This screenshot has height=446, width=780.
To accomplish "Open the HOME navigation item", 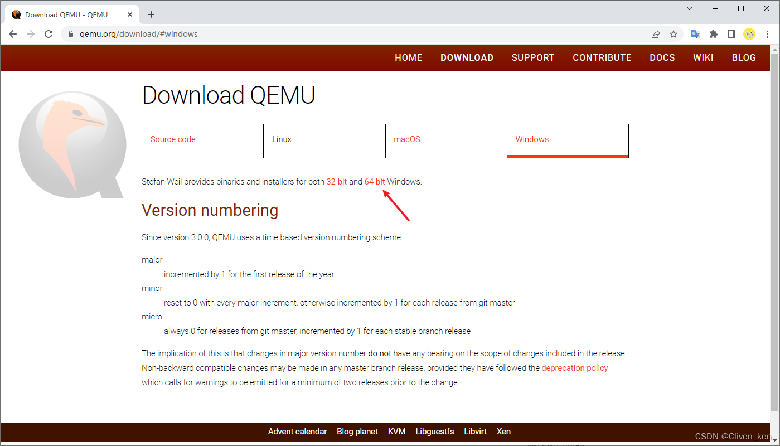I will coord(409,58).
